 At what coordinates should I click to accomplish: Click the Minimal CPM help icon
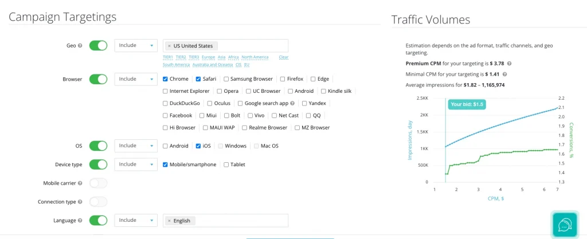point(504,75)
